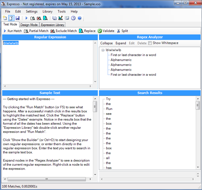Click the Search Results scroll down arrow
This screenshot has height=190, width=202.
[198, 167]
